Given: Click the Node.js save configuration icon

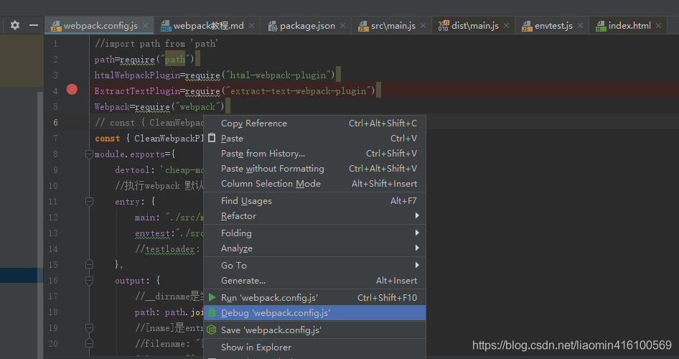Looking at the screenshot, I should [211, 330].
